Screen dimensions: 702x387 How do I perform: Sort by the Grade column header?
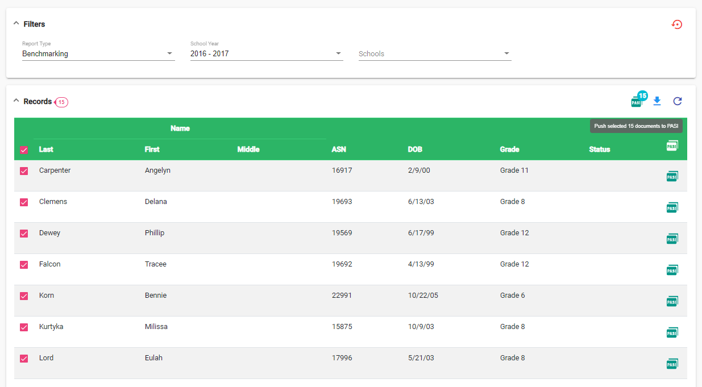point(509,149)
